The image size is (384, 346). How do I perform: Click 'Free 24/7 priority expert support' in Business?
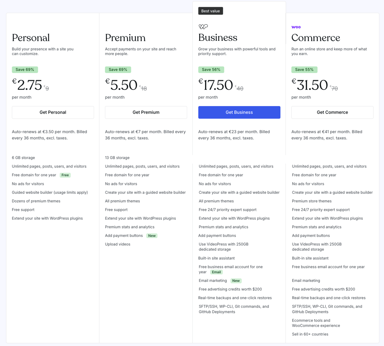pyautogui.click(x=228, y=210)
